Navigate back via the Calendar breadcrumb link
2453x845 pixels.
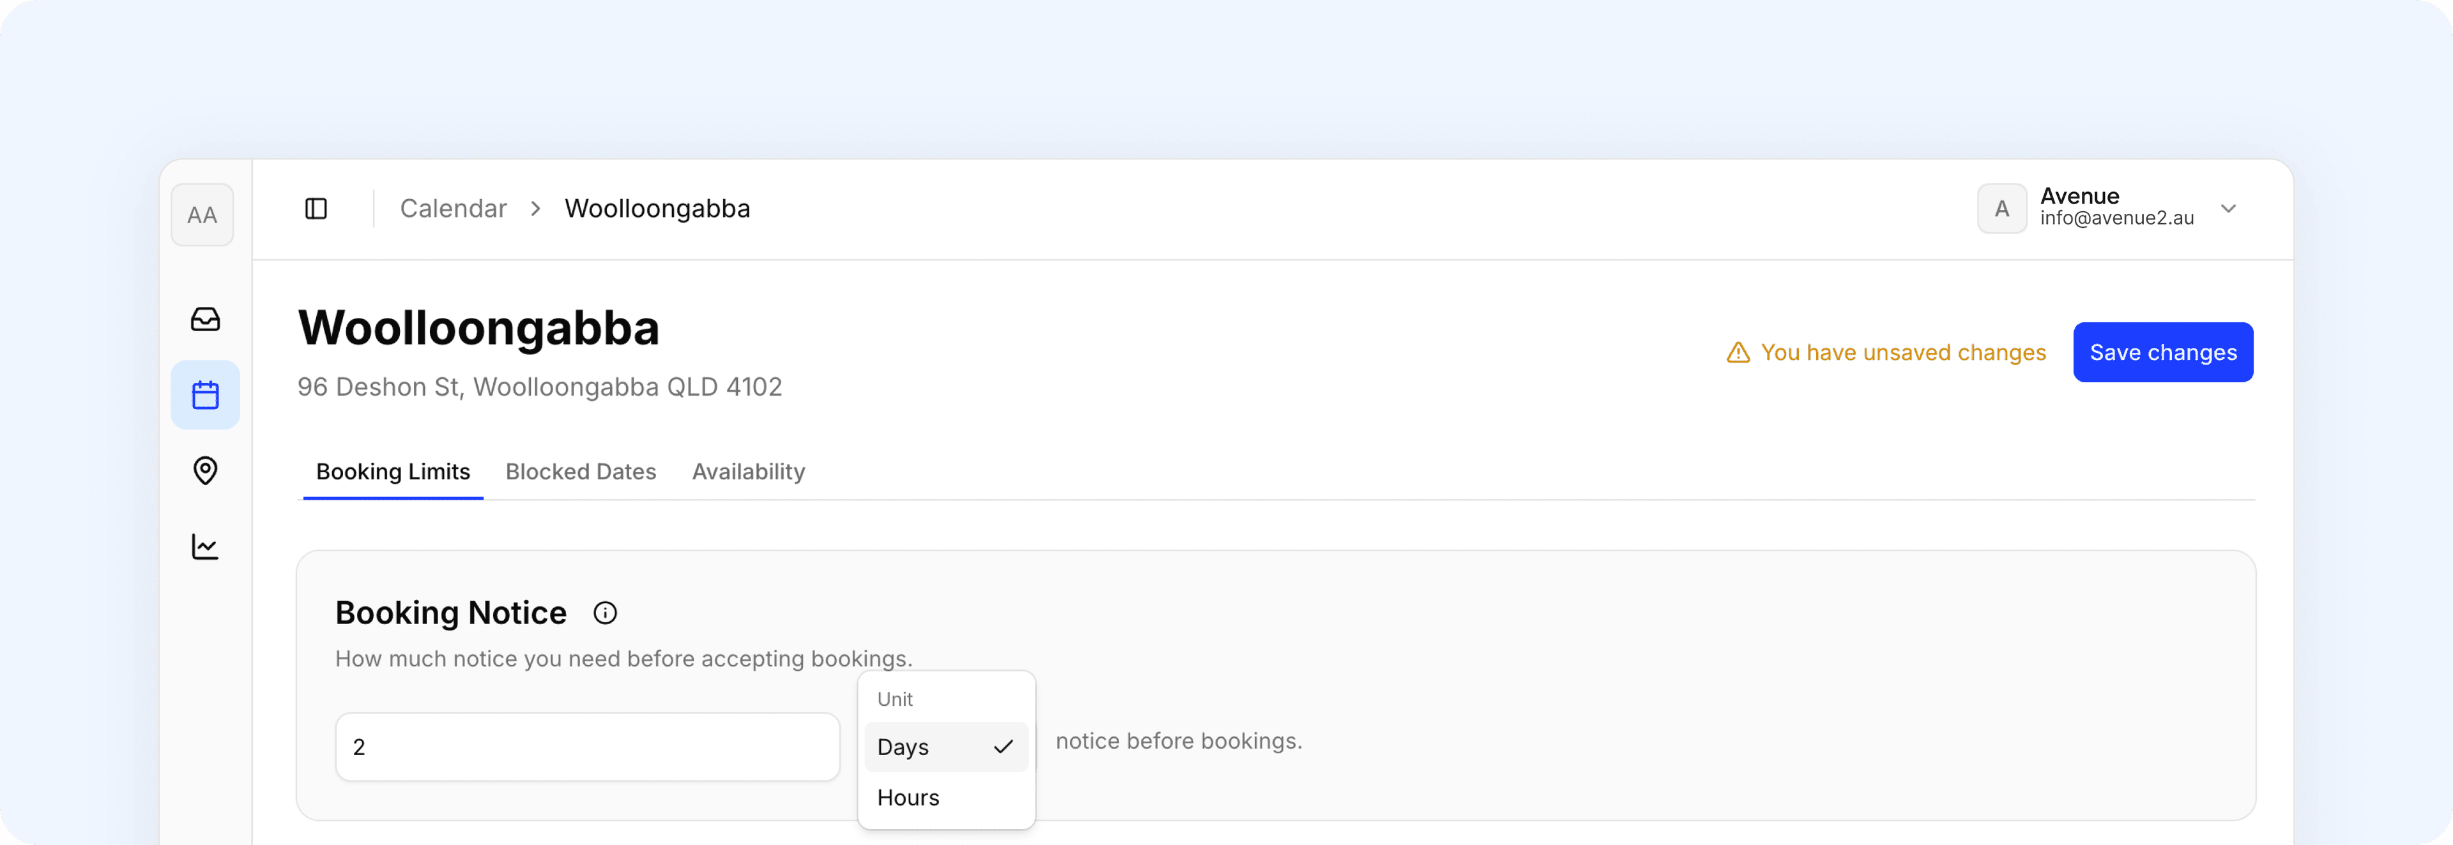452,207
